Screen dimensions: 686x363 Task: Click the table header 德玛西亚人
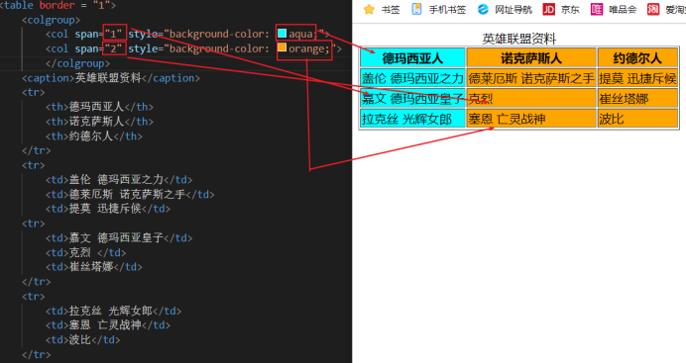tap(412, 58)
